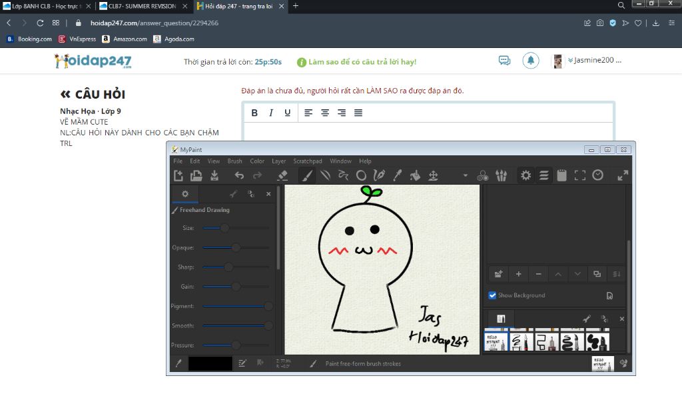Close the brush group panel tab
Image resolution: width=682 pixels, height=418 pixels.
[622, 319]
